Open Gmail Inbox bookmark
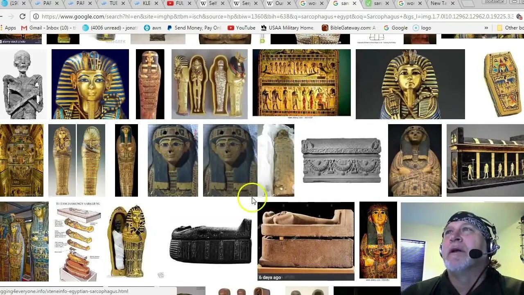524x295 pixels. [x=49, y=28]
